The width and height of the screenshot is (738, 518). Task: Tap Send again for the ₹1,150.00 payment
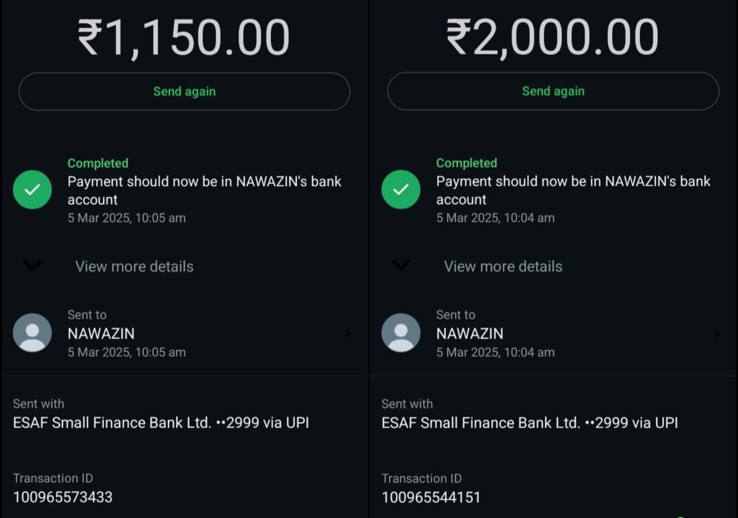point(184,91)
